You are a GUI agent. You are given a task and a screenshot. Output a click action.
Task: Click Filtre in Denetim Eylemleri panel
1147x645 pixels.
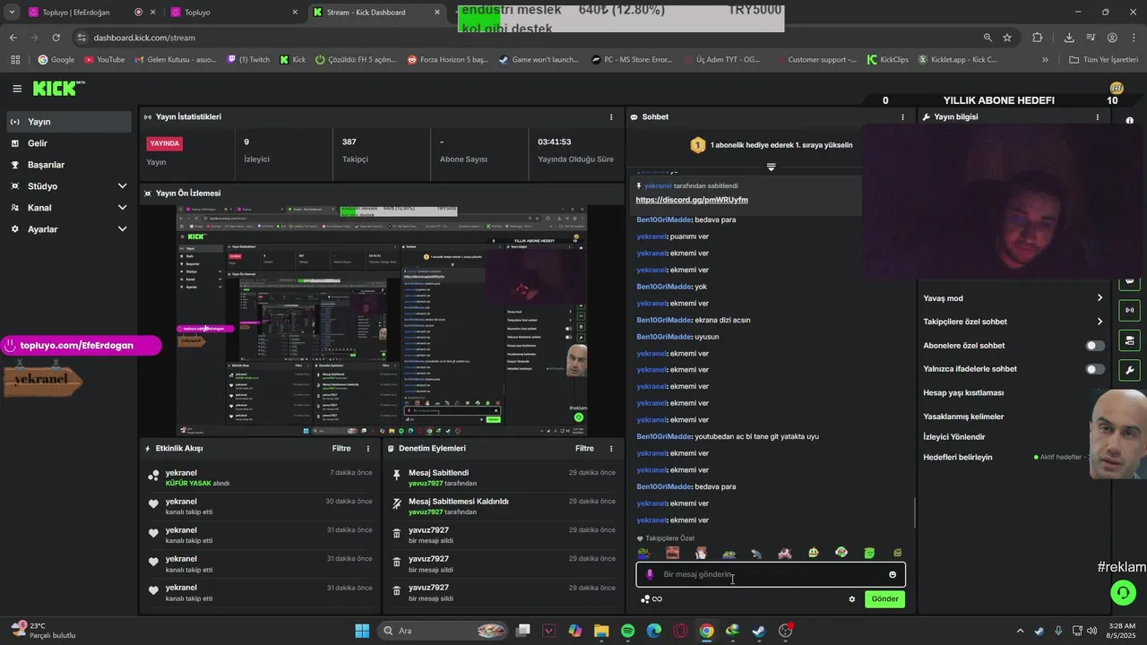(584, 449)
